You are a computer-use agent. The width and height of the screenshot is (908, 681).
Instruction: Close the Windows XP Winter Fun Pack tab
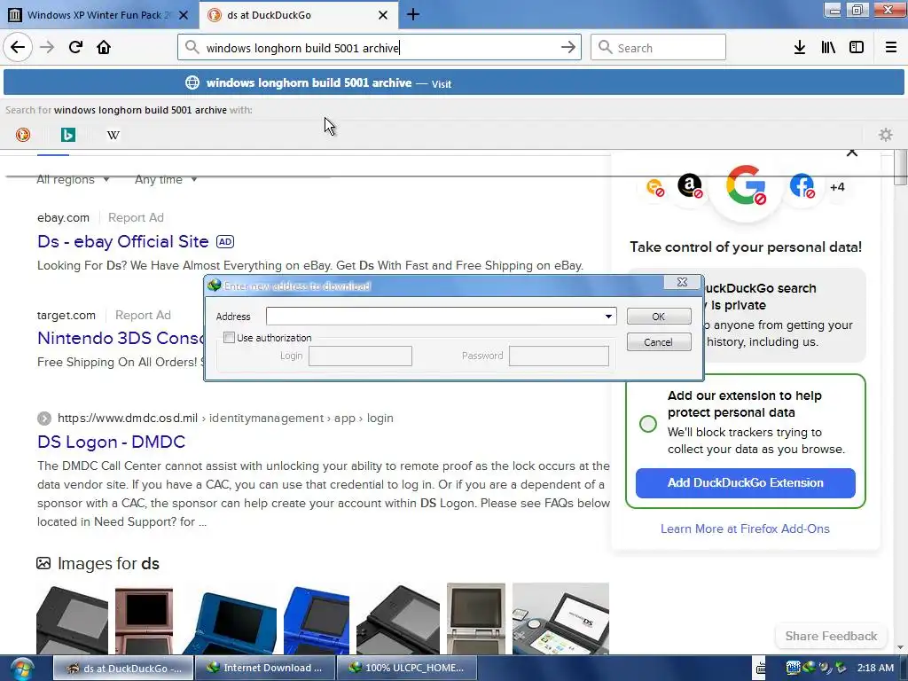coord(183,15)
